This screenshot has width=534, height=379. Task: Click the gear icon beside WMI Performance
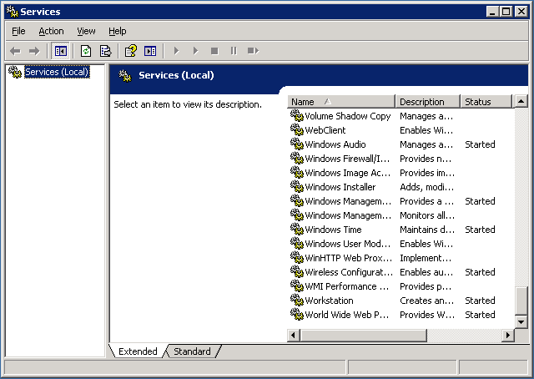pos(297,286)
